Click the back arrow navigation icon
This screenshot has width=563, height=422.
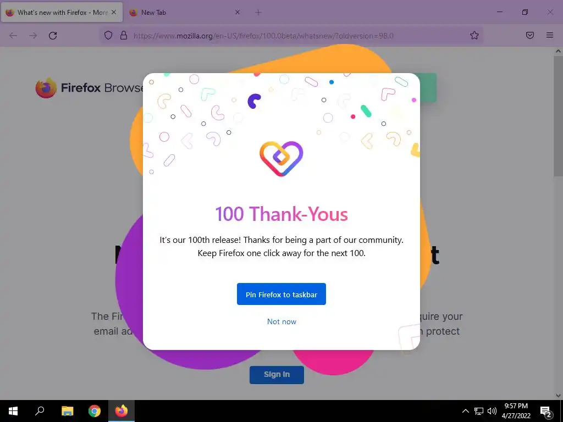point(13,36)
